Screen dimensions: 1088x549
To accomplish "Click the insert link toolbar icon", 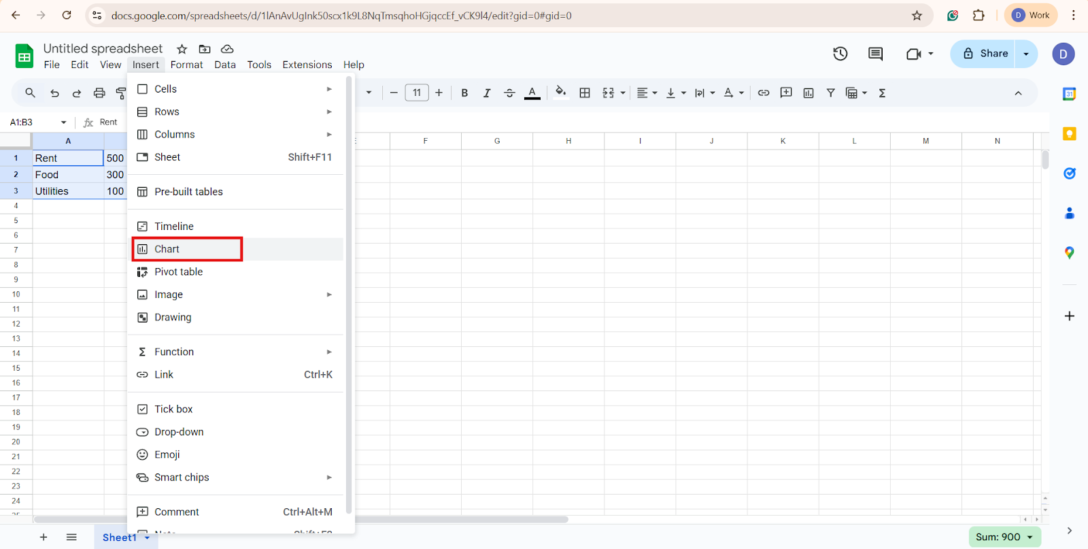I will click(764, 93).
